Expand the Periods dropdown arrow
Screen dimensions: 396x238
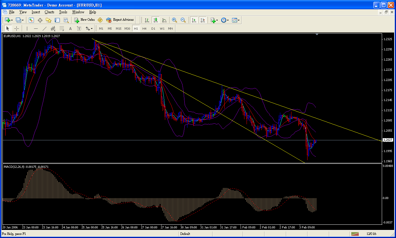click(228, 20)
